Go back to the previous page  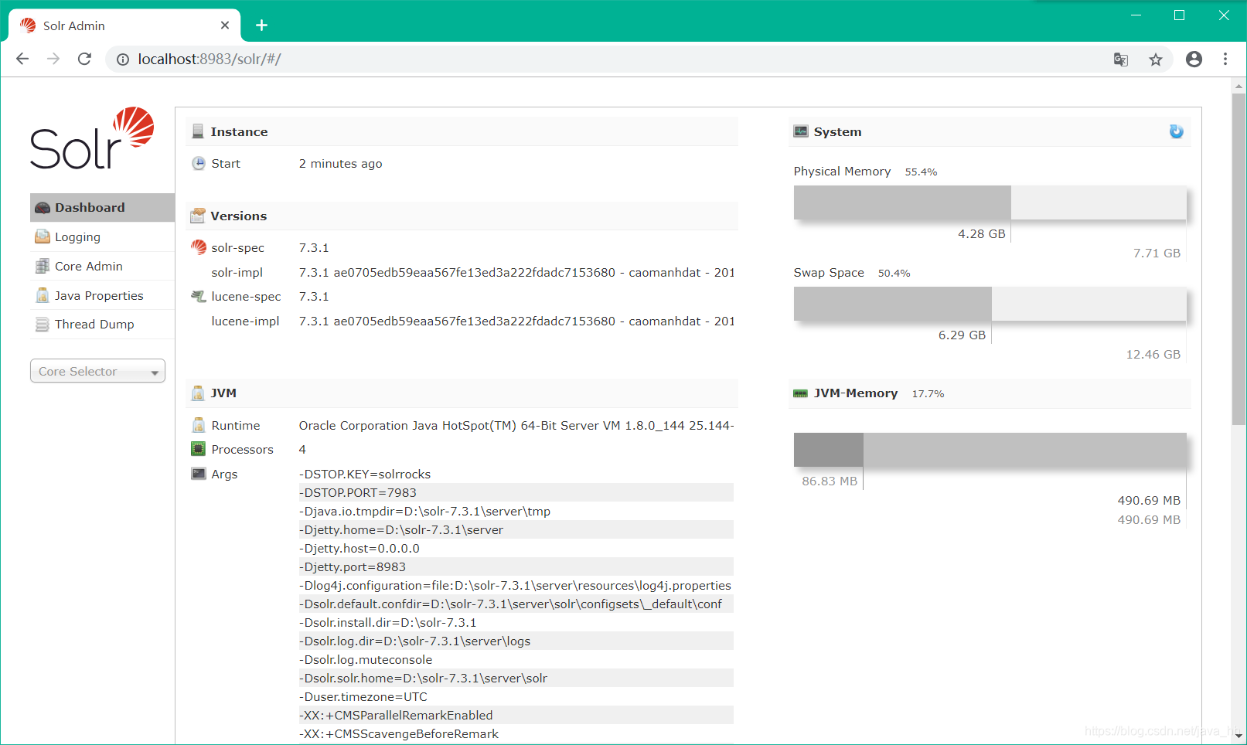coord(22,59)
